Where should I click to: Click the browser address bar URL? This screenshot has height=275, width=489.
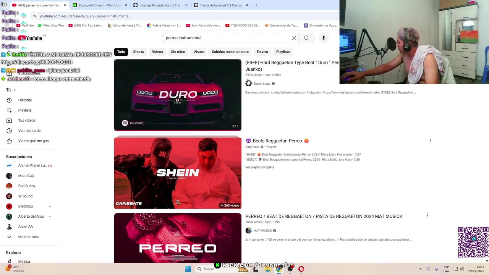click(84, 16)
